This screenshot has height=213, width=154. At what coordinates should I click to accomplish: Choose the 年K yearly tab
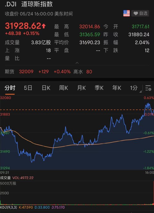click(x=117, y=88)
